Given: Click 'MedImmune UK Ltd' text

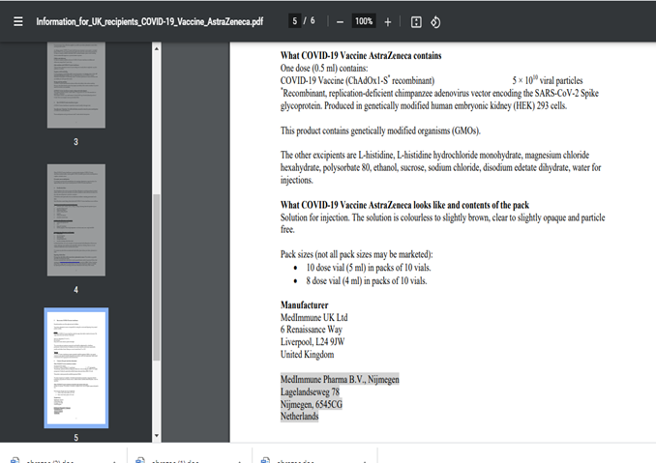Looking at the screenshot, I should 313,318.
